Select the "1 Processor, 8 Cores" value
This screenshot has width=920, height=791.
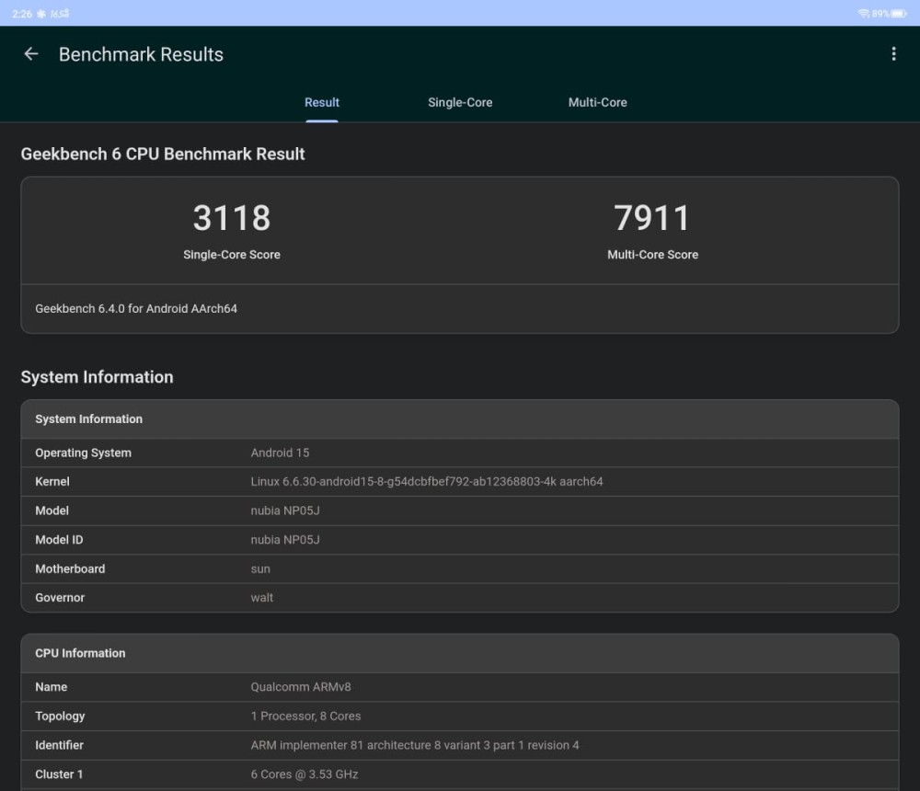click(x=305, y=716)
